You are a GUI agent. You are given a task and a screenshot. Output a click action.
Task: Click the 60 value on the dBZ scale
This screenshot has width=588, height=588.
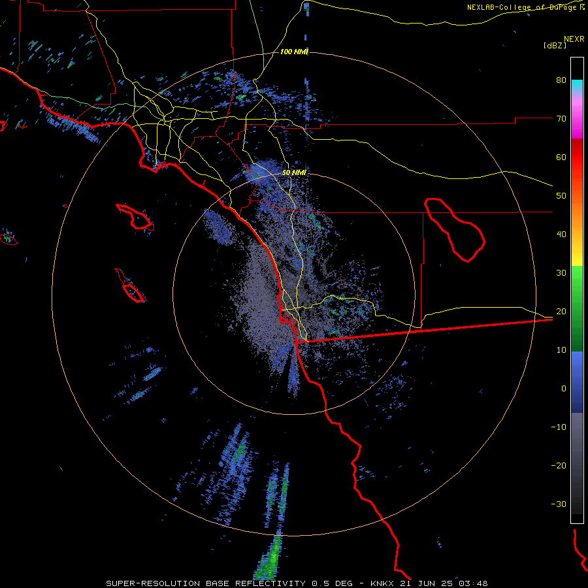tap(561, 157)
